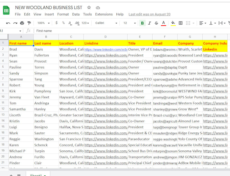Screen dimensions: 230x176
Task: Format cell as currency
Action: coord(56,23)
